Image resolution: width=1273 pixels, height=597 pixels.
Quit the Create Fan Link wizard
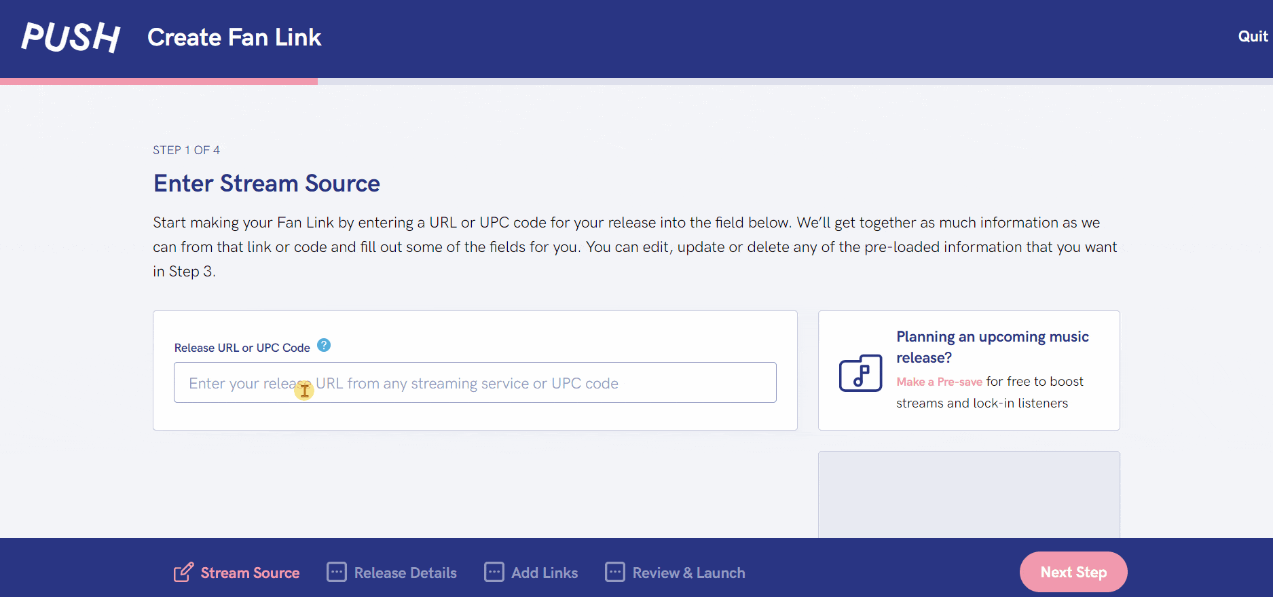pyautogui.click(x=1252, y=37)
